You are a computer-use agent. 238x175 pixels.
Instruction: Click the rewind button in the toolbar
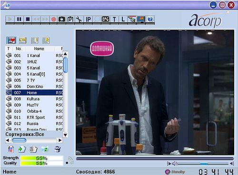click(36, 19)
